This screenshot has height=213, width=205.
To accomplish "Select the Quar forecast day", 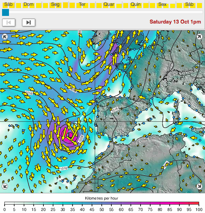I will pos(109,4).
